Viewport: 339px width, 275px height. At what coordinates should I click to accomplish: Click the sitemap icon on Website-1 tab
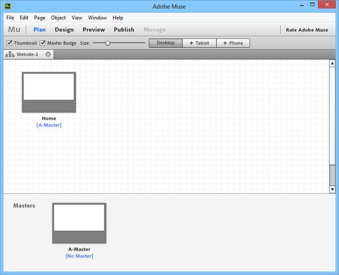10,55
